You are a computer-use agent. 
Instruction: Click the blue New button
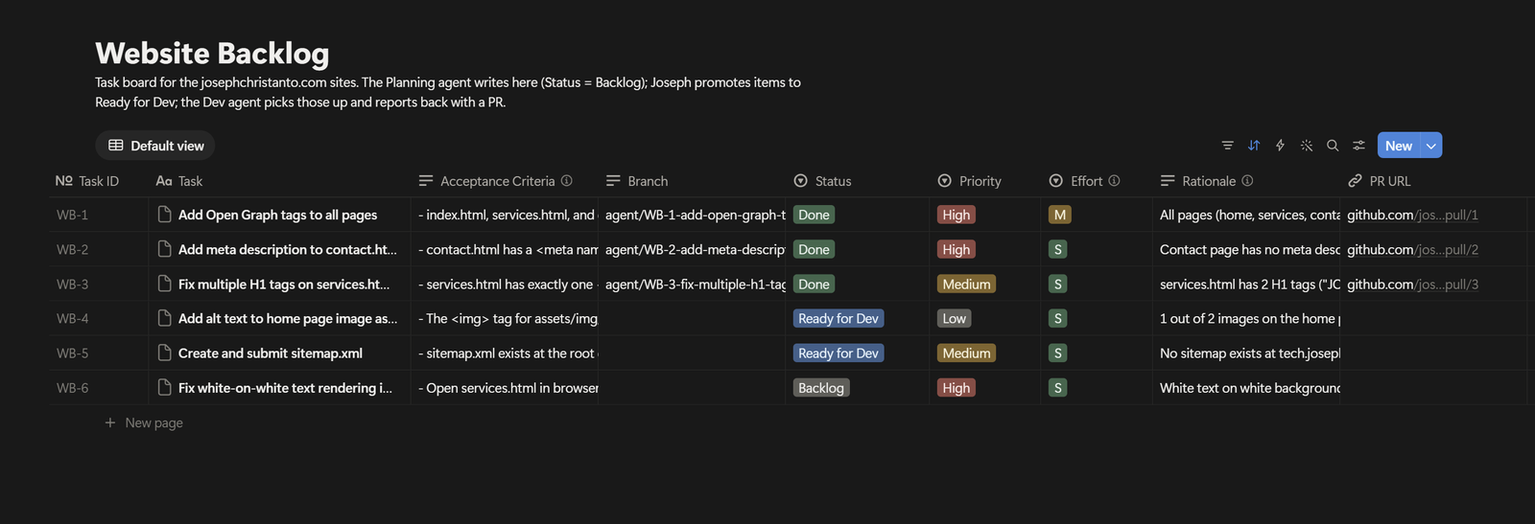coord(1399,146)
